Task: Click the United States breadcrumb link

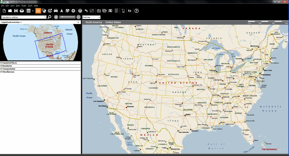Action: pyautogui.click(x=113, y=22)
